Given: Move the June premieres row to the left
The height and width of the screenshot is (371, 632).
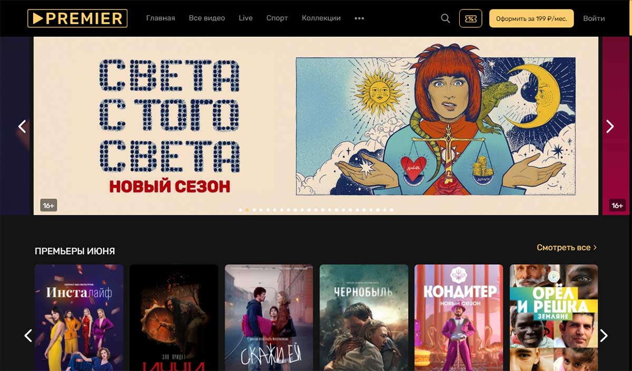Looking at the screenshot, I should click(28, 335).
